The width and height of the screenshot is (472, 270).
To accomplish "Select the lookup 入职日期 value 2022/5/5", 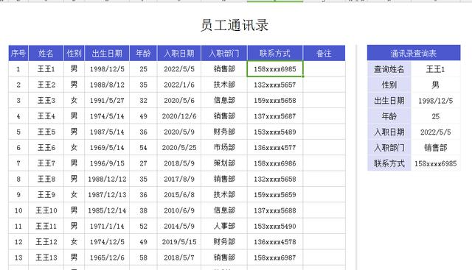I will pyautogui.click(x=436, y=132).
